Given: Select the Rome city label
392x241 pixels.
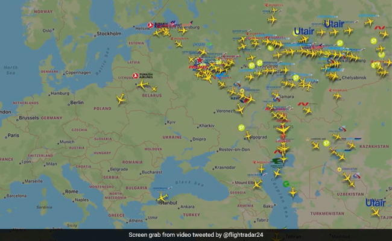Looking at the screenshot, I should (72, 192).
